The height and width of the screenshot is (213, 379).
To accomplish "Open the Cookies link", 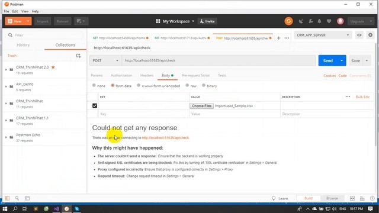I will tap(329, 76).
